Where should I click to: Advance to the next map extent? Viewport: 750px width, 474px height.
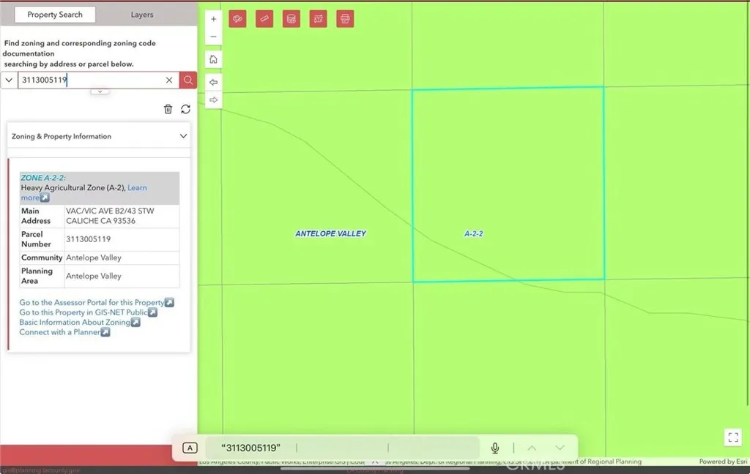tap(213, 99)
